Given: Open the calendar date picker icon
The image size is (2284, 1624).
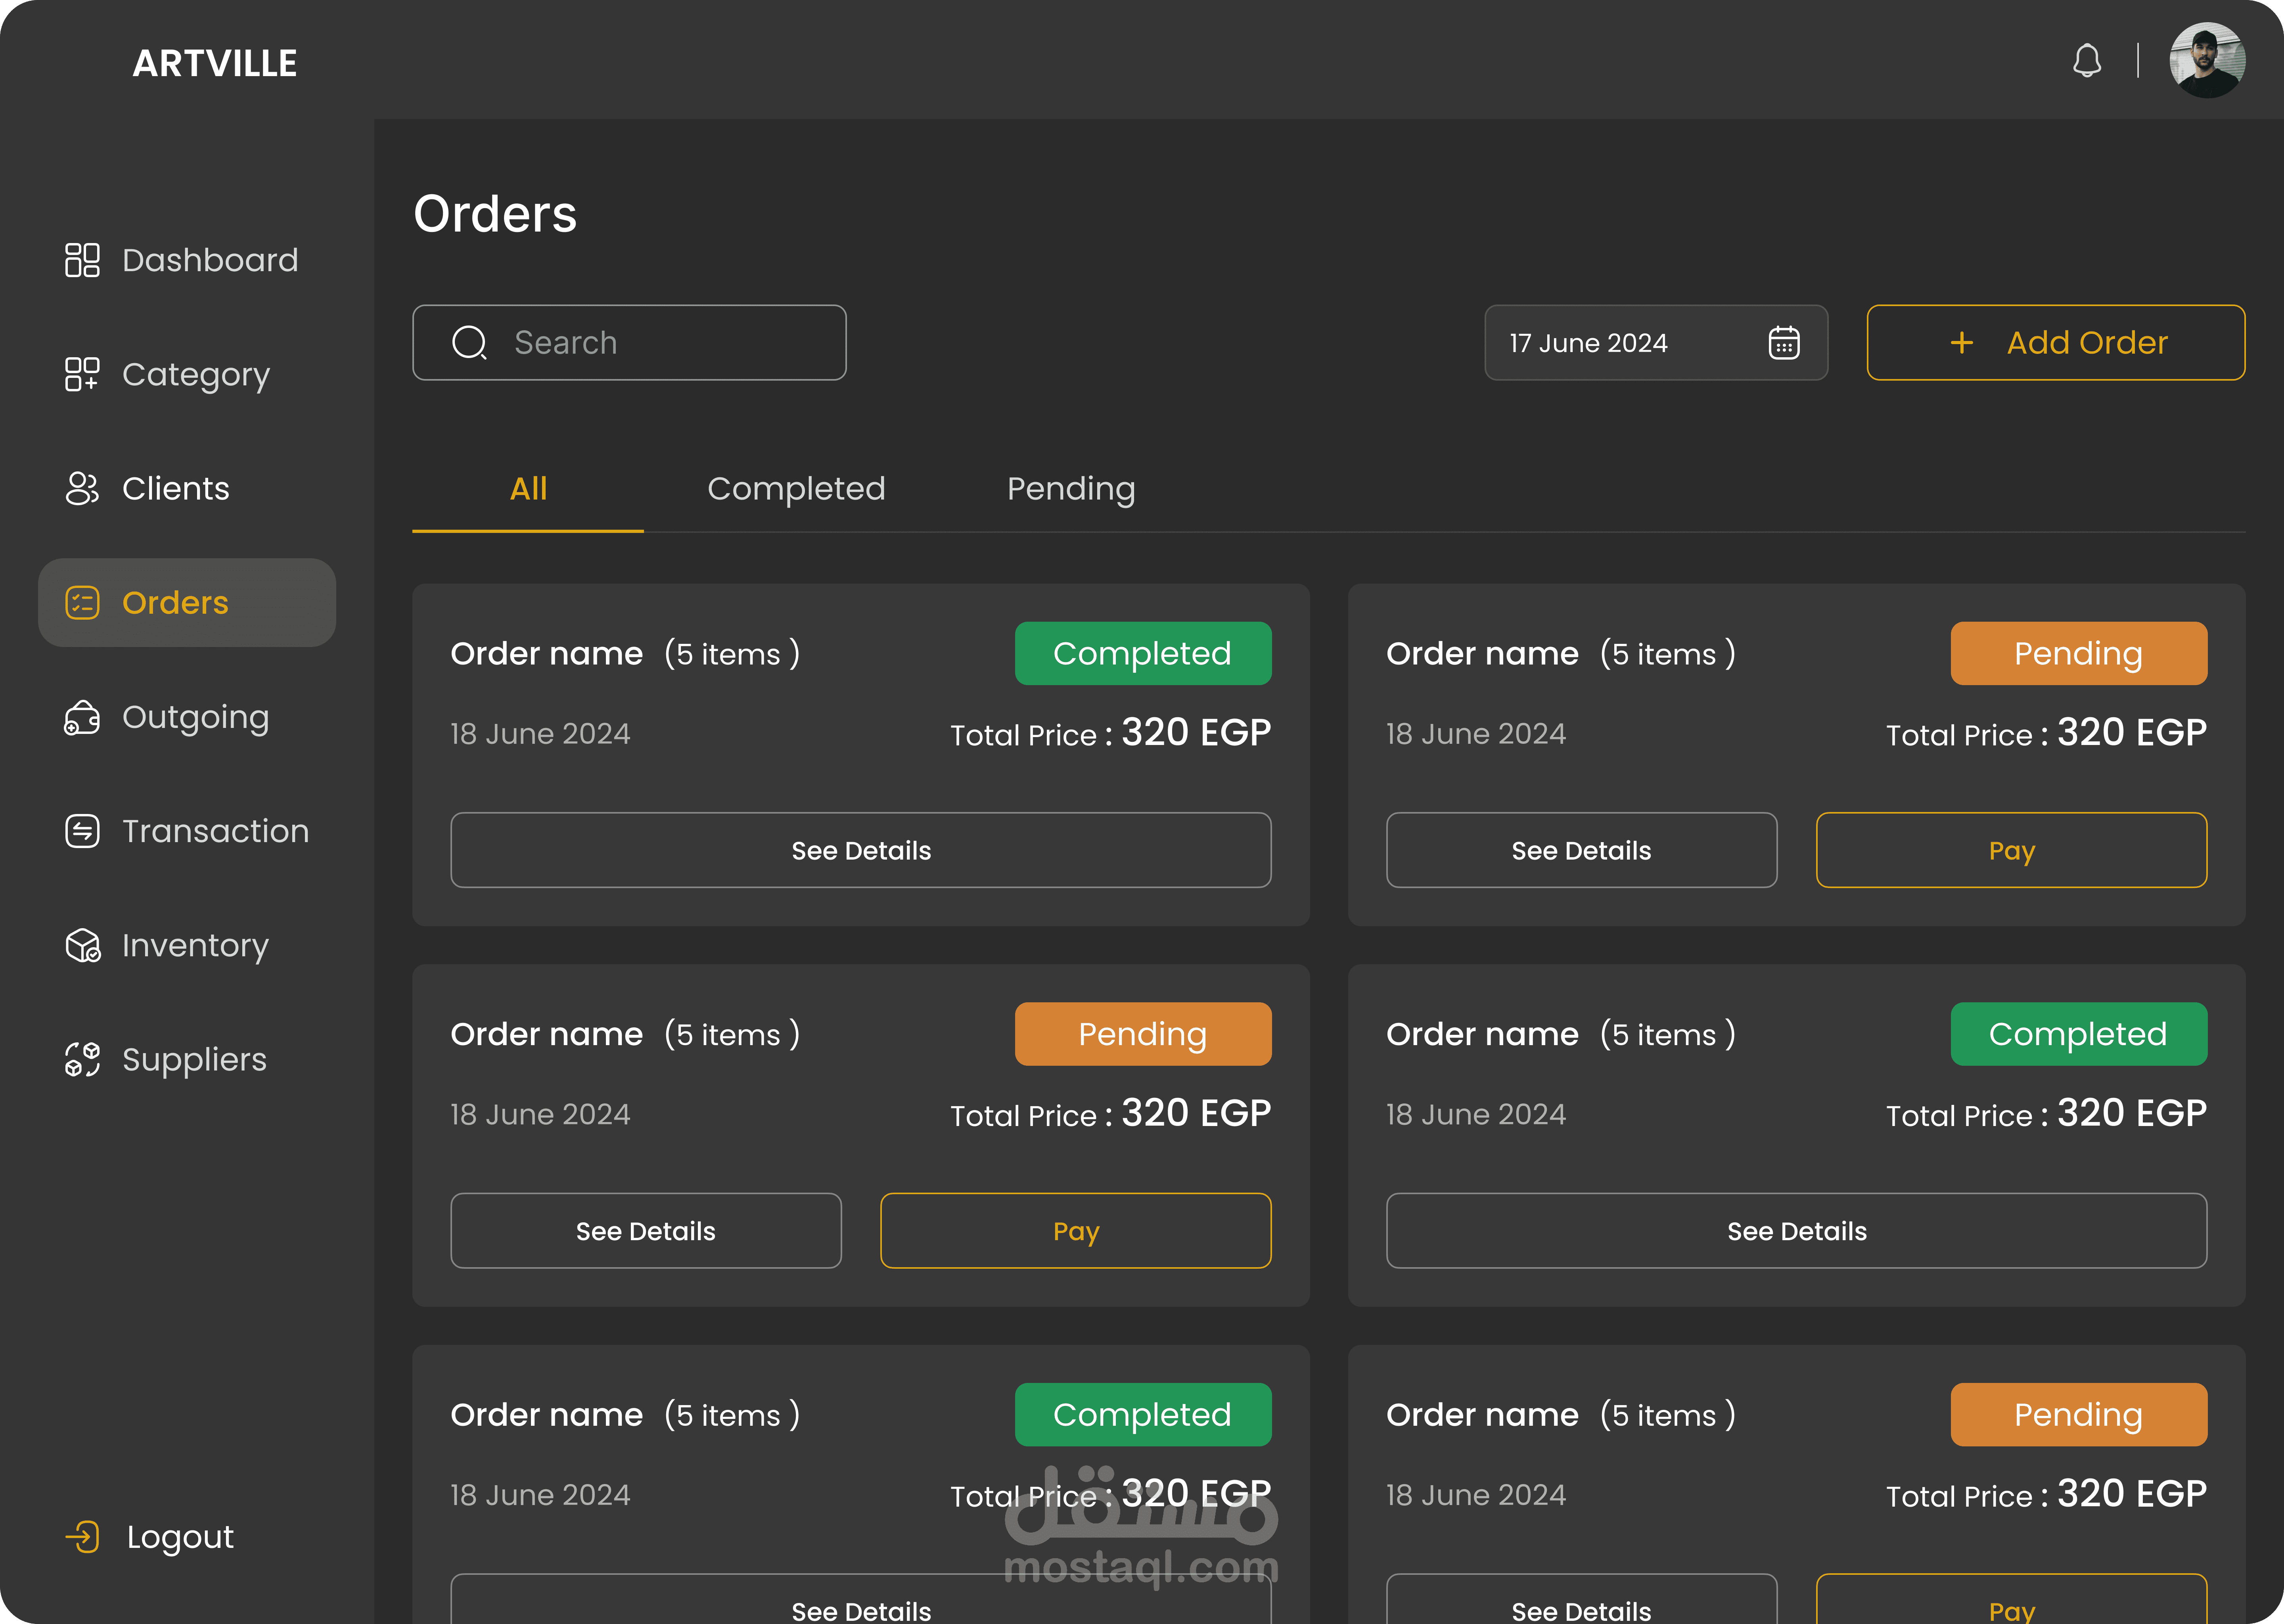Looking at the screenshot, I should click(1783, 343).
